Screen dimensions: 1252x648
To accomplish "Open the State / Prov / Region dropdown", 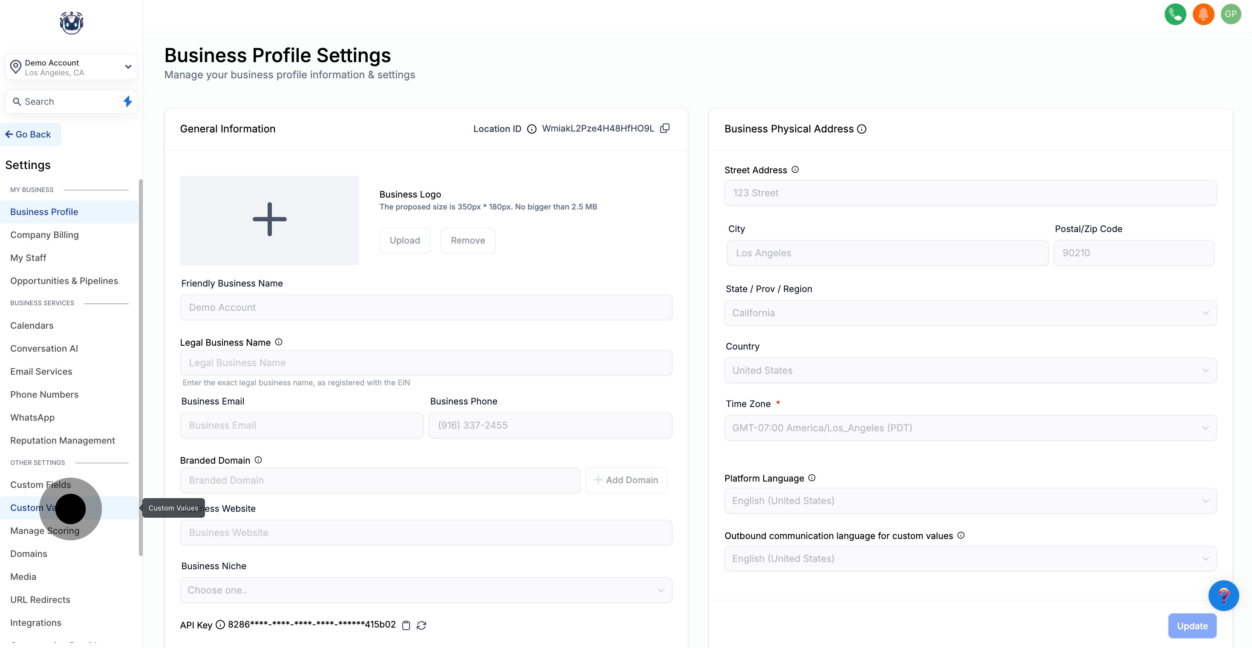I will click(970, 313).
